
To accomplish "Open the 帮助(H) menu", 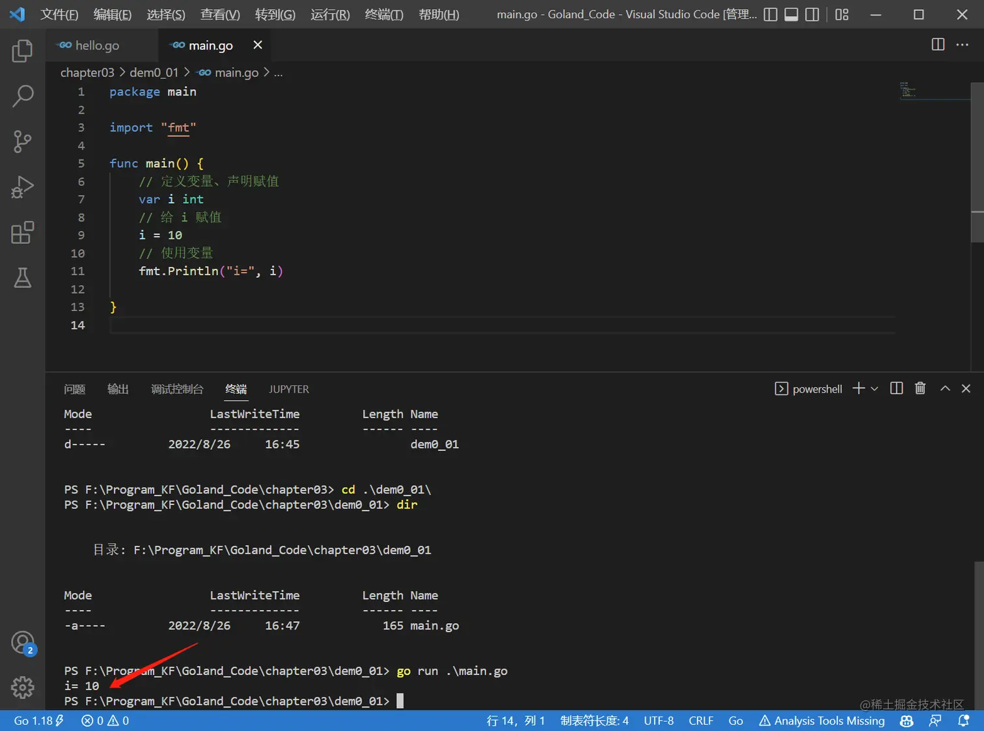I will 439,14.
